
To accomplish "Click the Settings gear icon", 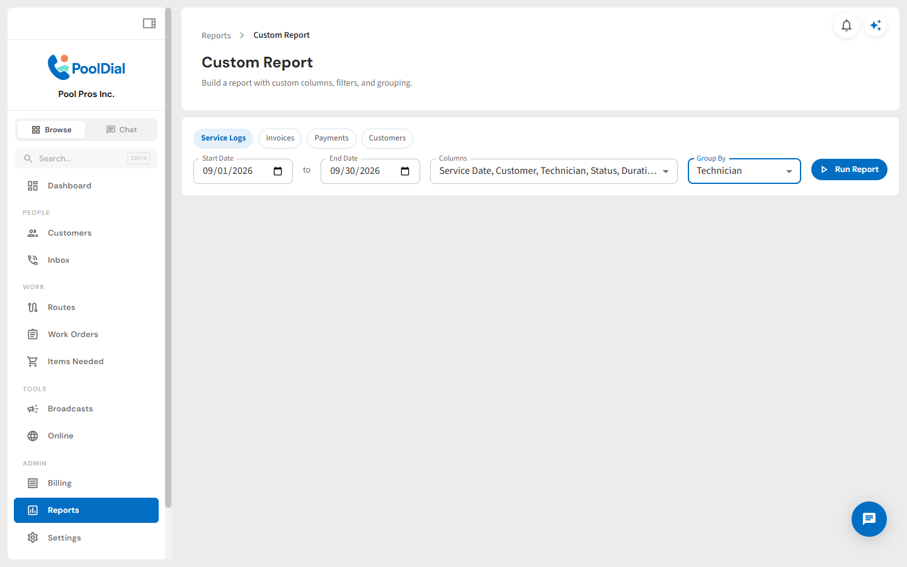I will pyautogui.click(x=33, y=537).
